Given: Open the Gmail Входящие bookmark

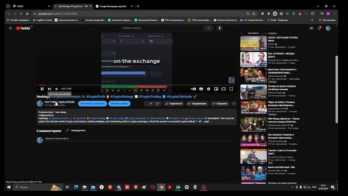Looking at the screenshot, I should (x=277, y=20).
